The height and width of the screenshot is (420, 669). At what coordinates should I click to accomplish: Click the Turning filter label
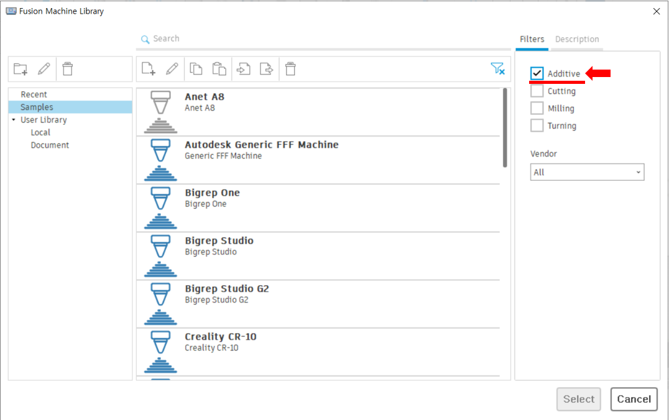click(562, 126)
